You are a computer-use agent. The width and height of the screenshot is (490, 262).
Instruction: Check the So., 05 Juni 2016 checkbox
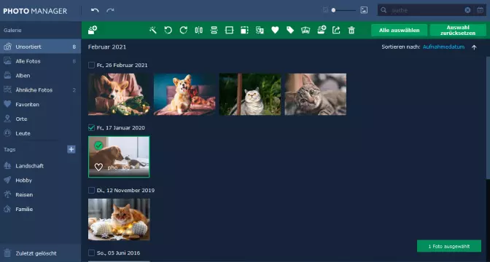point(91,253)
